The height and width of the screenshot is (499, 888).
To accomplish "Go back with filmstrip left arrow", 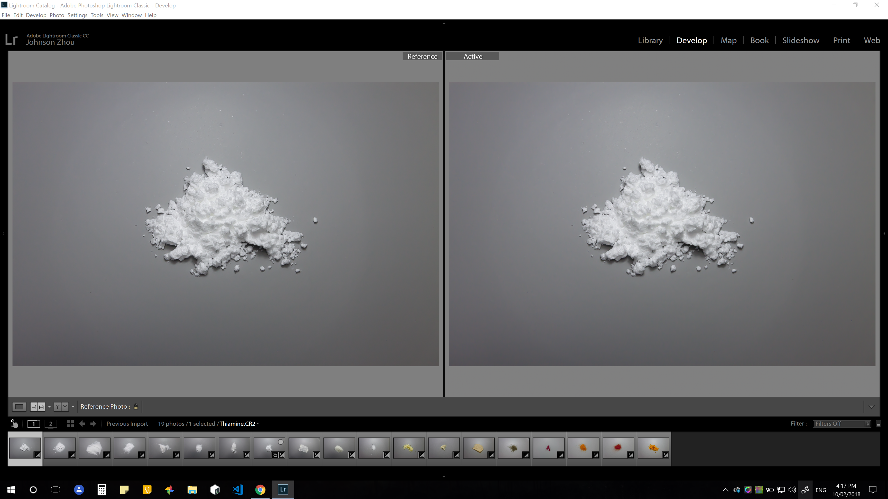I will point(82,424).
